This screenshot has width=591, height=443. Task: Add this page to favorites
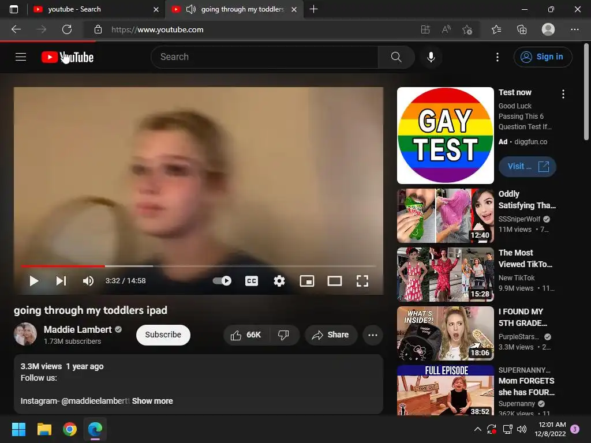click(467, 29)
